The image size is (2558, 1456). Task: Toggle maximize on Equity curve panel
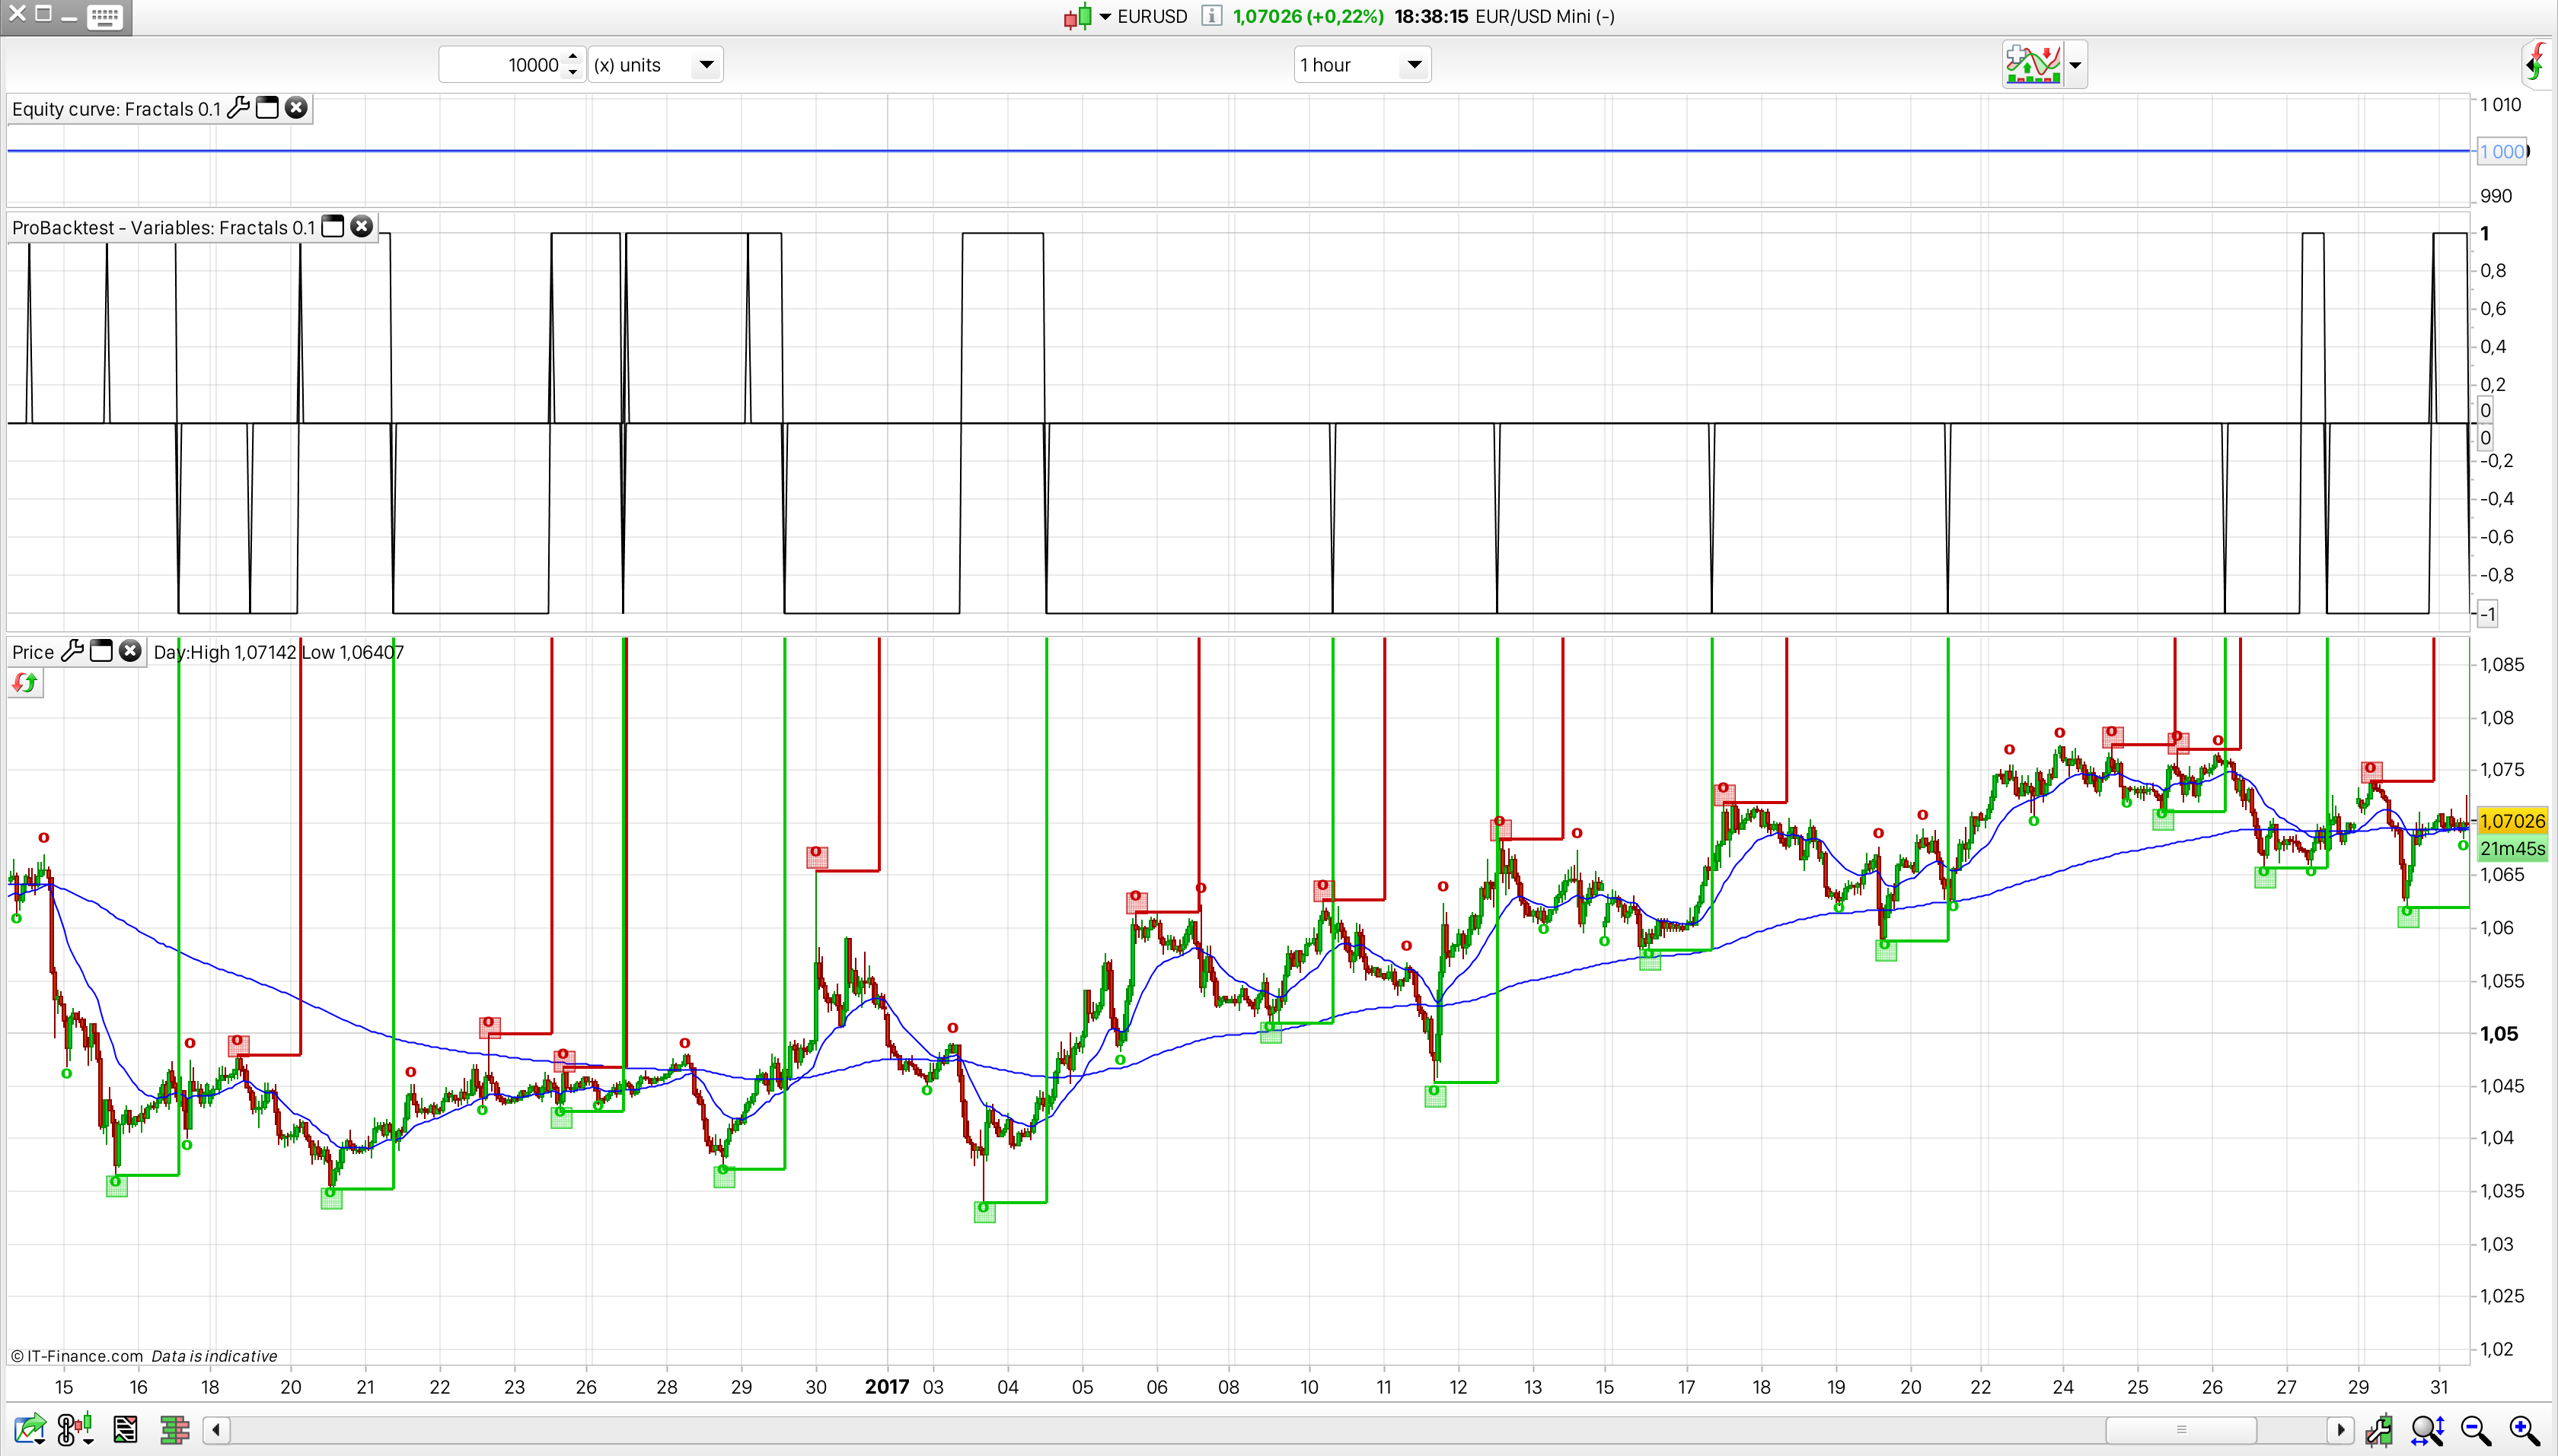click(267, 108)
